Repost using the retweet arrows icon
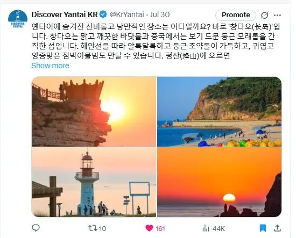The image size is (296, 238). click(93, 228)
